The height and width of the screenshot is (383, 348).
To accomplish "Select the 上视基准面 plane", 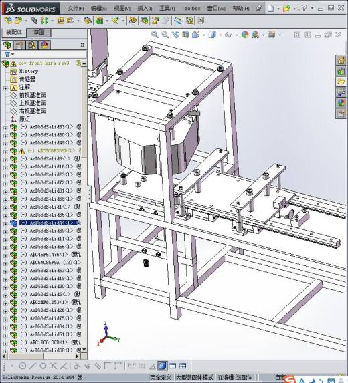I will point(33,103).
